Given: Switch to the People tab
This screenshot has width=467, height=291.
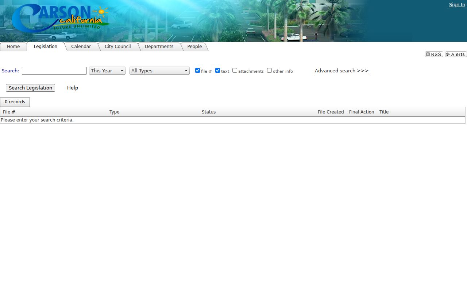Looking at the screenshot, I should point(194,47).
